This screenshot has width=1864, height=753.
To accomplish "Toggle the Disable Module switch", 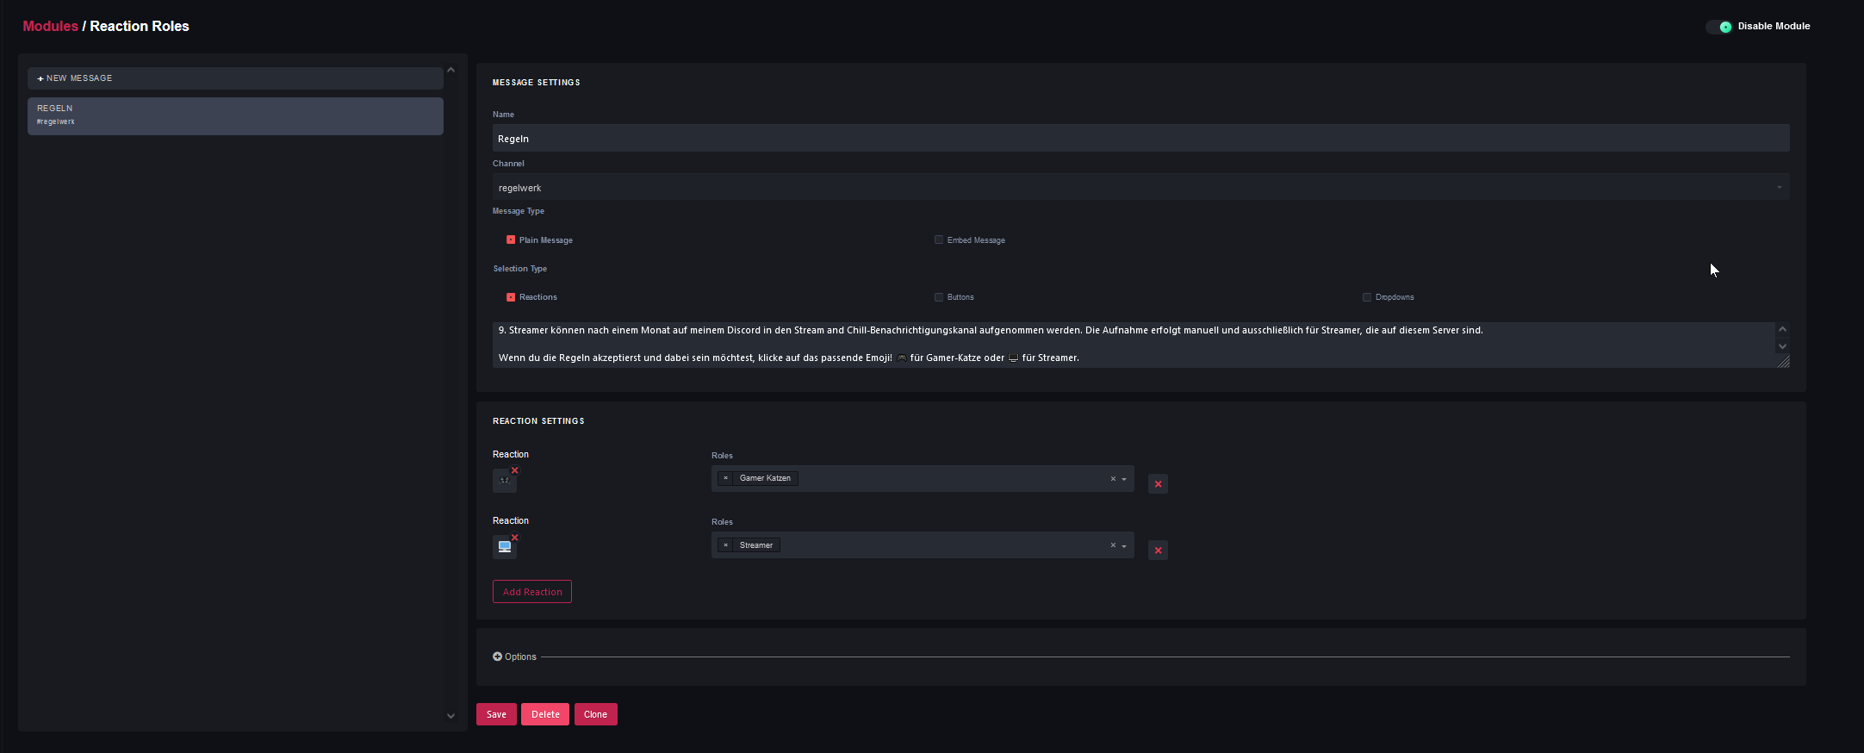I will pos(1718,27).
